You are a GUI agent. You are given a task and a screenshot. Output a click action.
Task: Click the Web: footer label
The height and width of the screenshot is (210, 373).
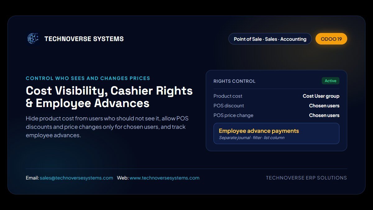tap(122, 178)
